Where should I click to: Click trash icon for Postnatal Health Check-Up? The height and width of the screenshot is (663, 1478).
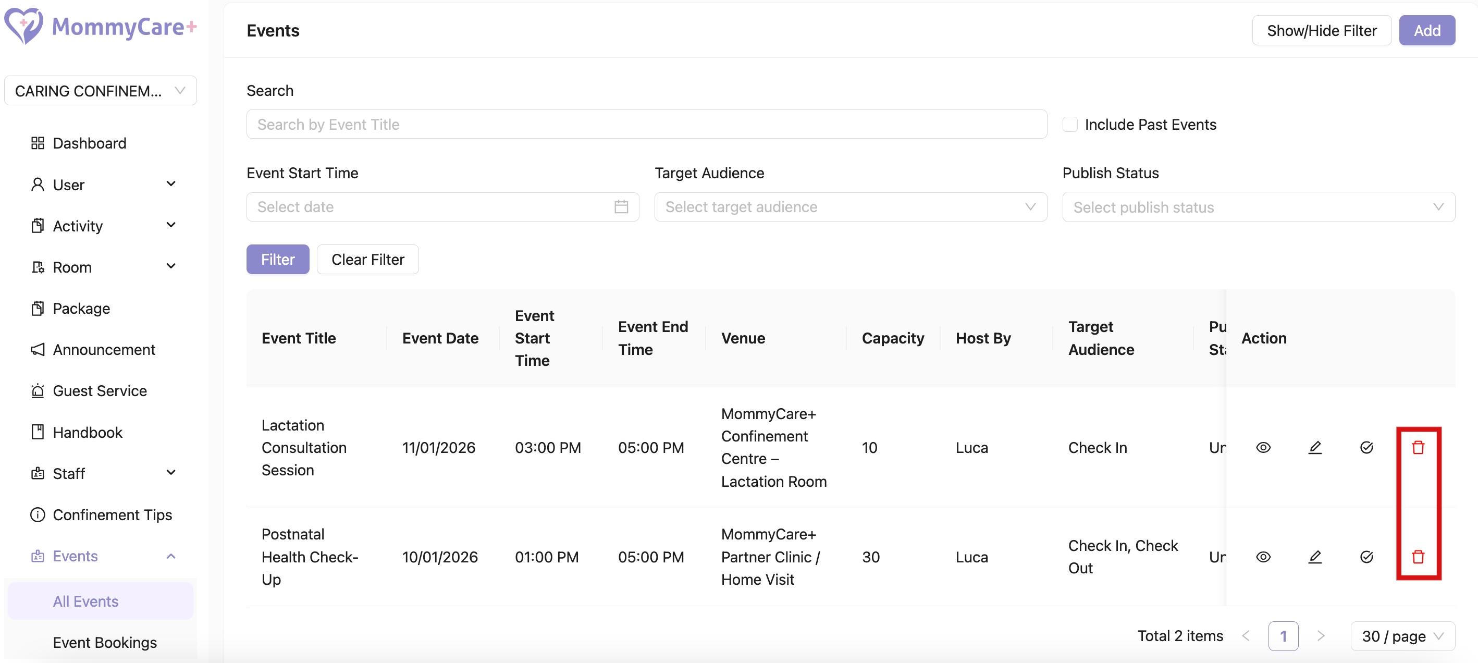(1418, 556)
